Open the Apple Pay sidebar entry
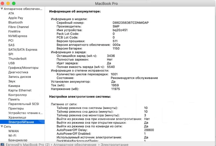 point(16,18)
